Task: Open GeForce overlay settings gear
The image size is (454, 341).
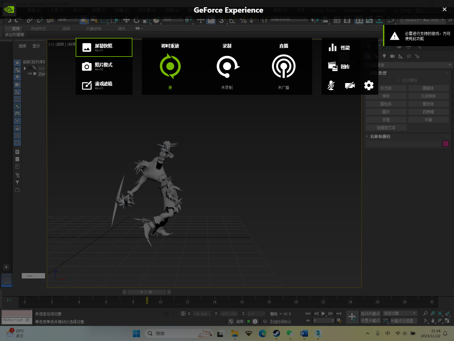Action: coord(369,85)
